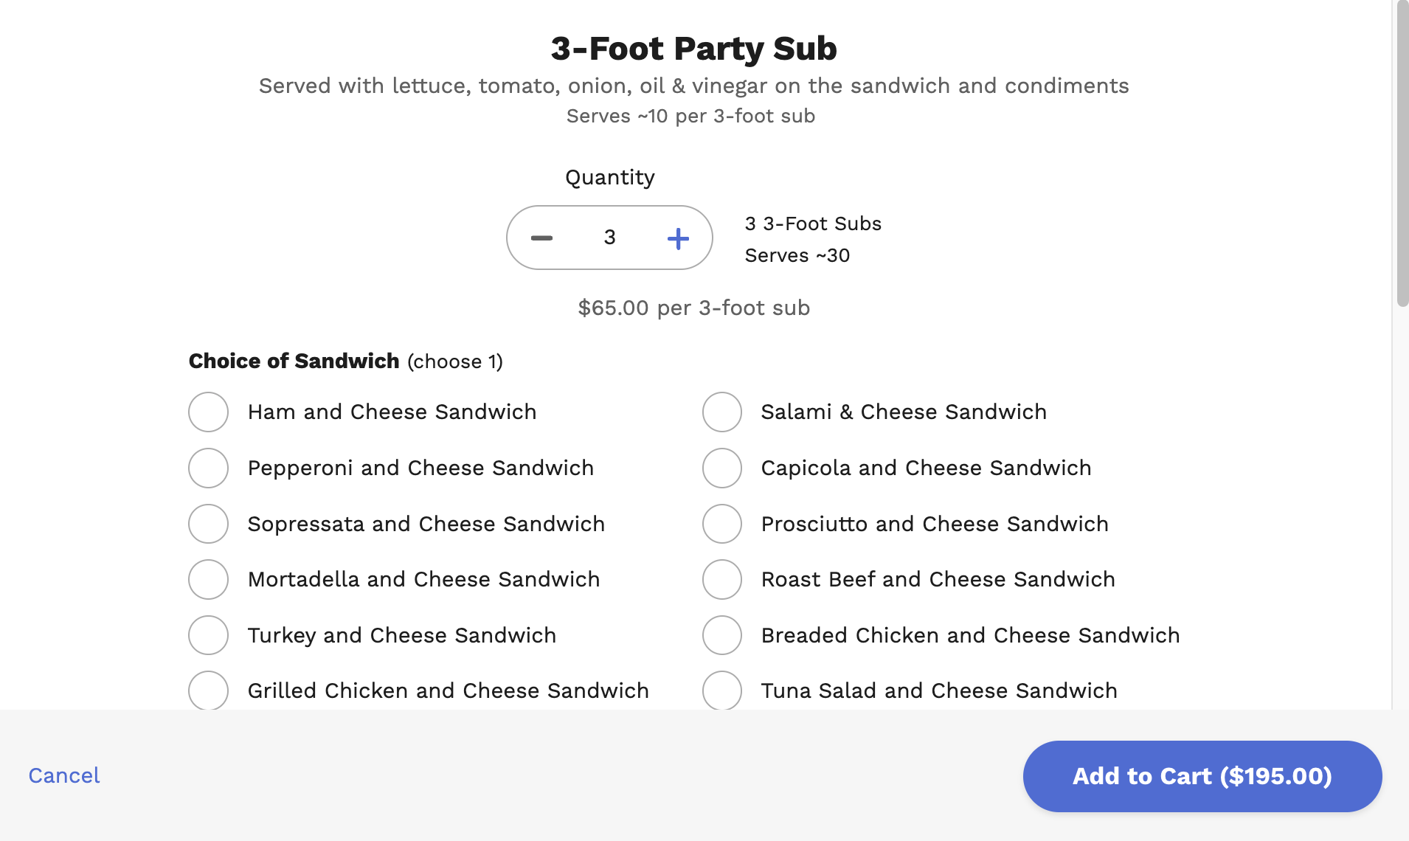Cancel the party sub order
The width and height of the screenshot is (1409, 841).
pyautogui.click(x=63, y=776)
